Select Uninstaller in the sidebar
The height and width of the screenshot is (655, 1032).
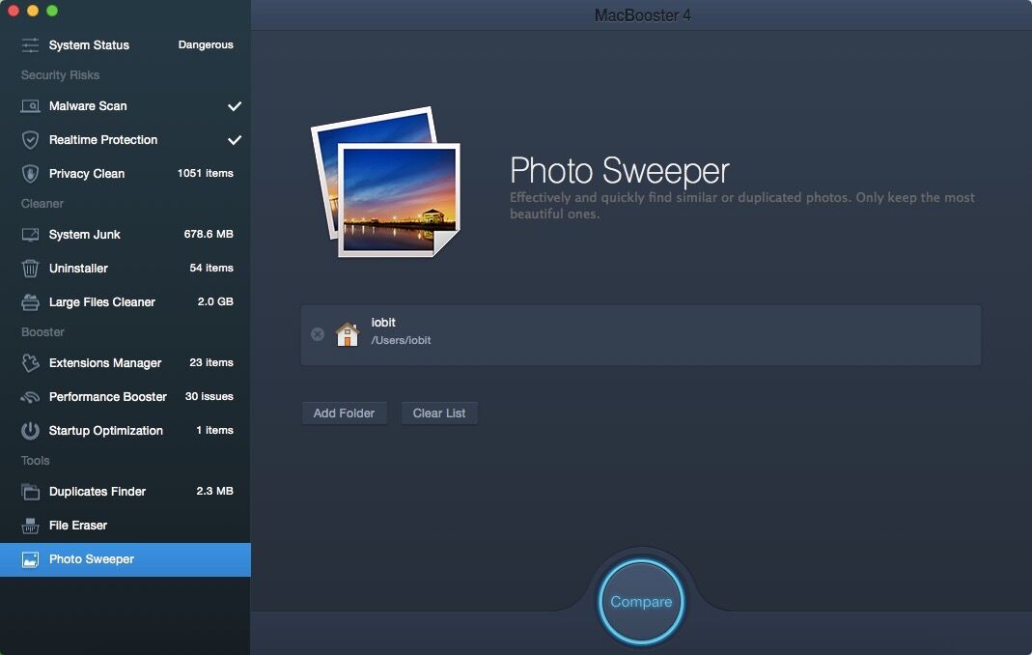tap(126, 269)
